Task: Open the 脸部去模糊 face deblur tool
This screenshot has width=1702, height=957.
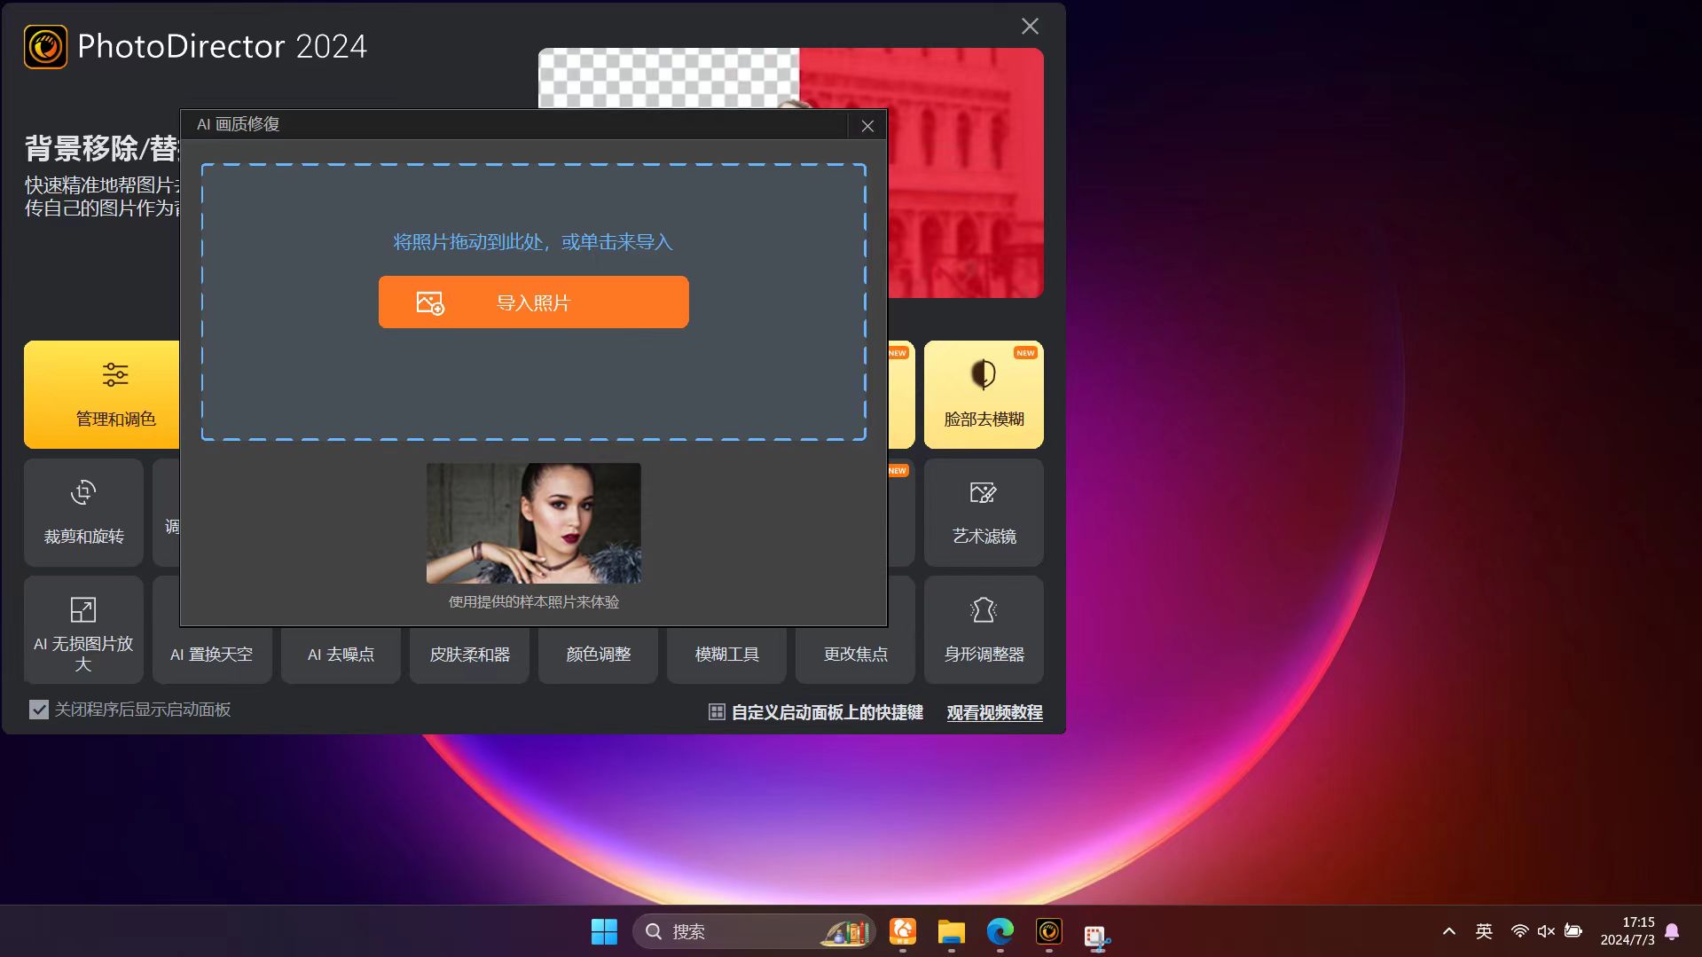Action: tap(983, 395)
